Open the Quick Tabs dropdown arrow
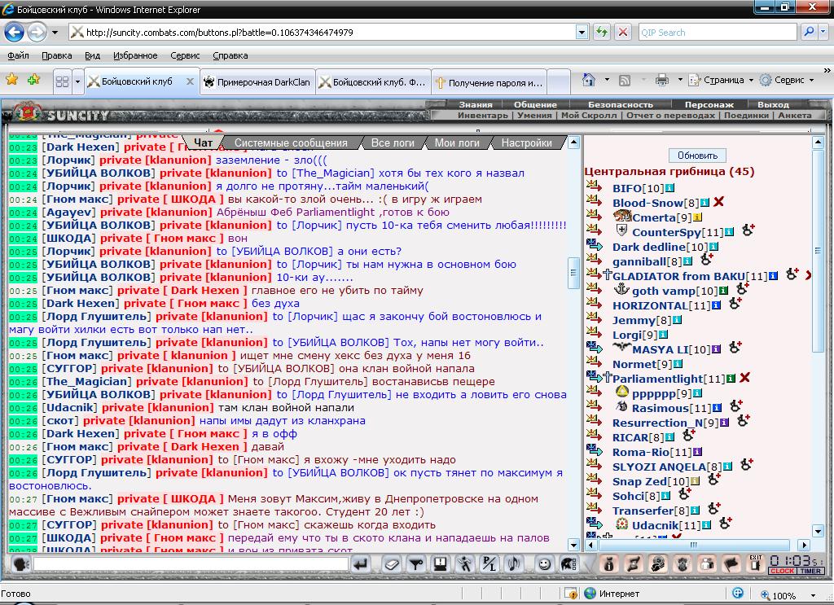Image resolution: width=834 pixels, height=605 pixels. coord(78,81)
